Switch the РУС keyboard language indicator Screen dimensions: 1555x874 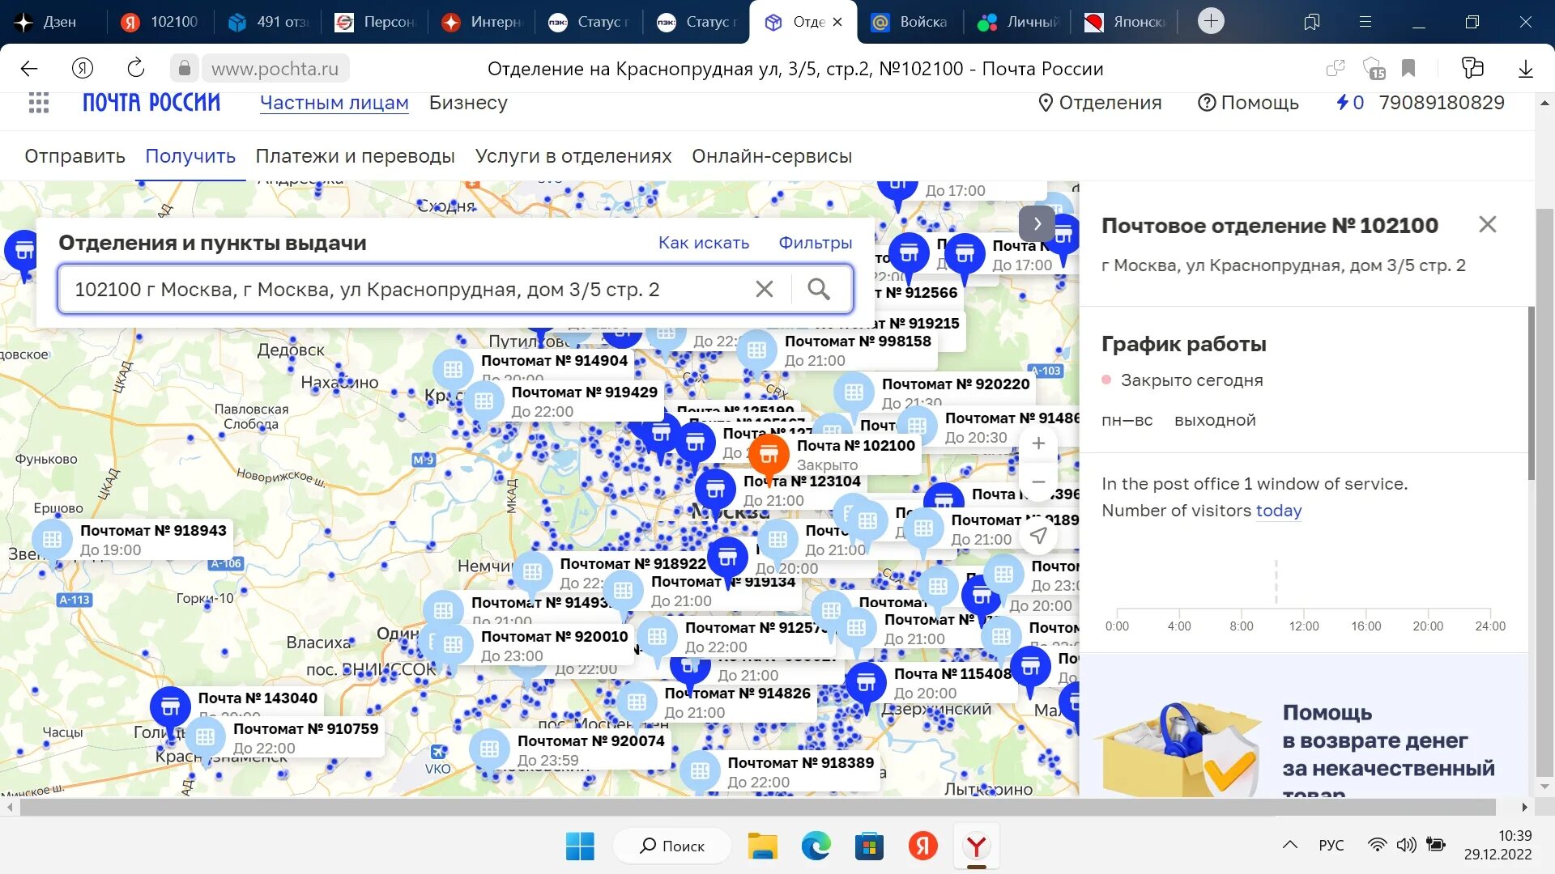click(x=1331, y=845)
